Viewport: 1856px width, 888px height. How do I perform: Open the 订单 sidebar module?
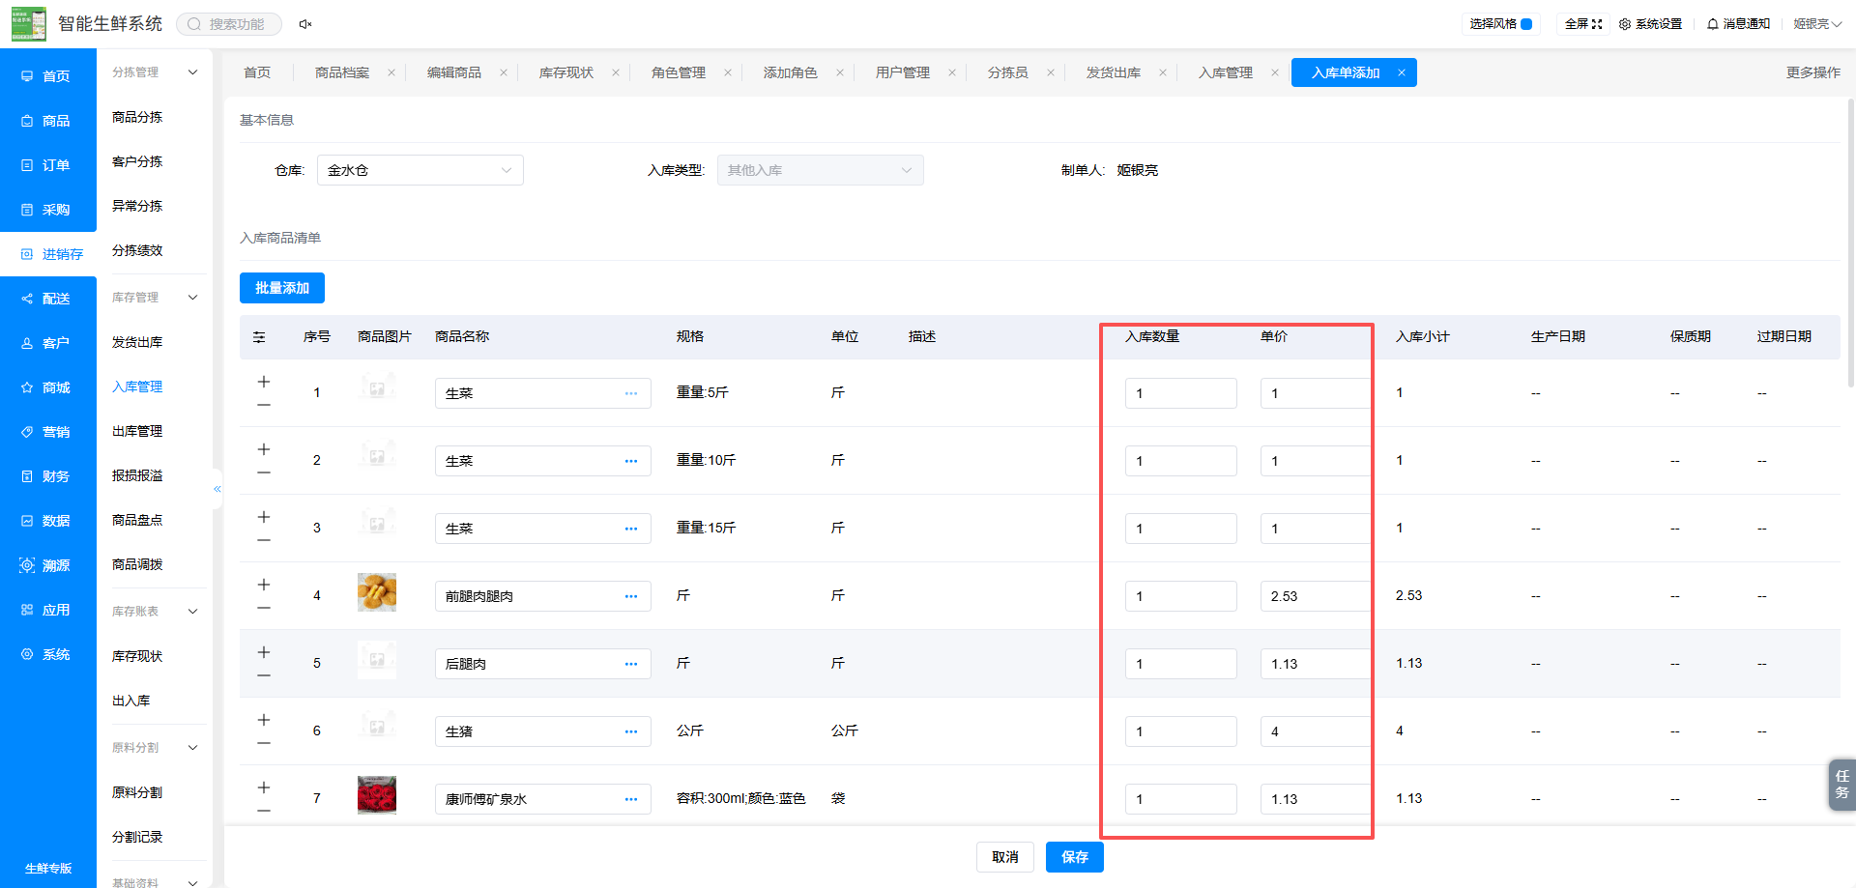(46, 165)
